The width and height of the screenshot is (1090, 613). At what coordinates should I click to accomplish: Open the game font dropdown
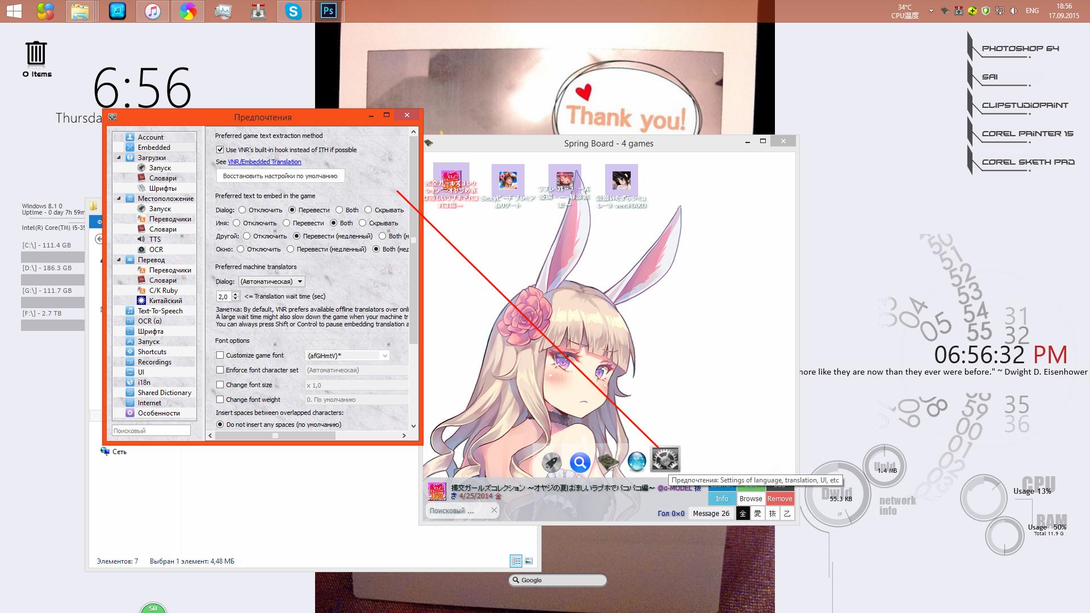(347, 356)
